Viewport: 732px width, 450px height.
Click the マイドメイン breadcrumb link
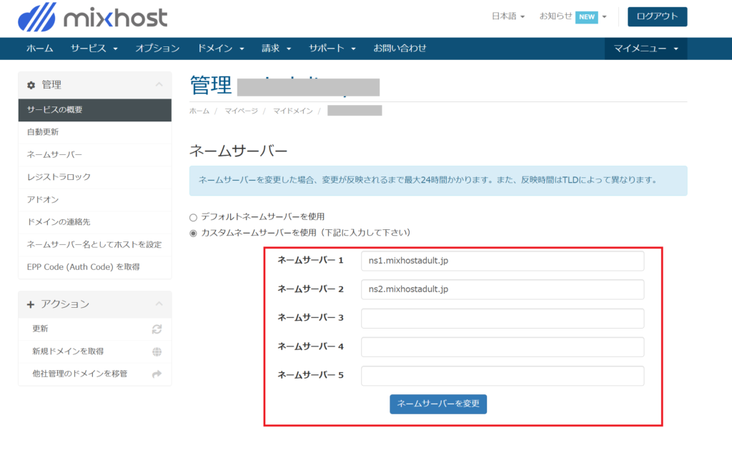click(x=293, y=111)
